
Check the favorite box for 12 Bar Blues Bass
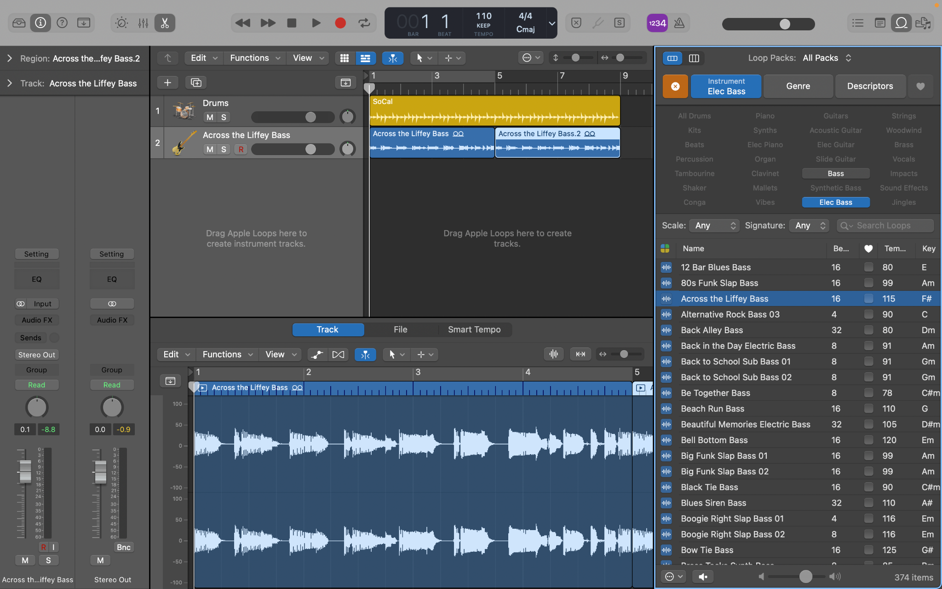click(868, 267)
